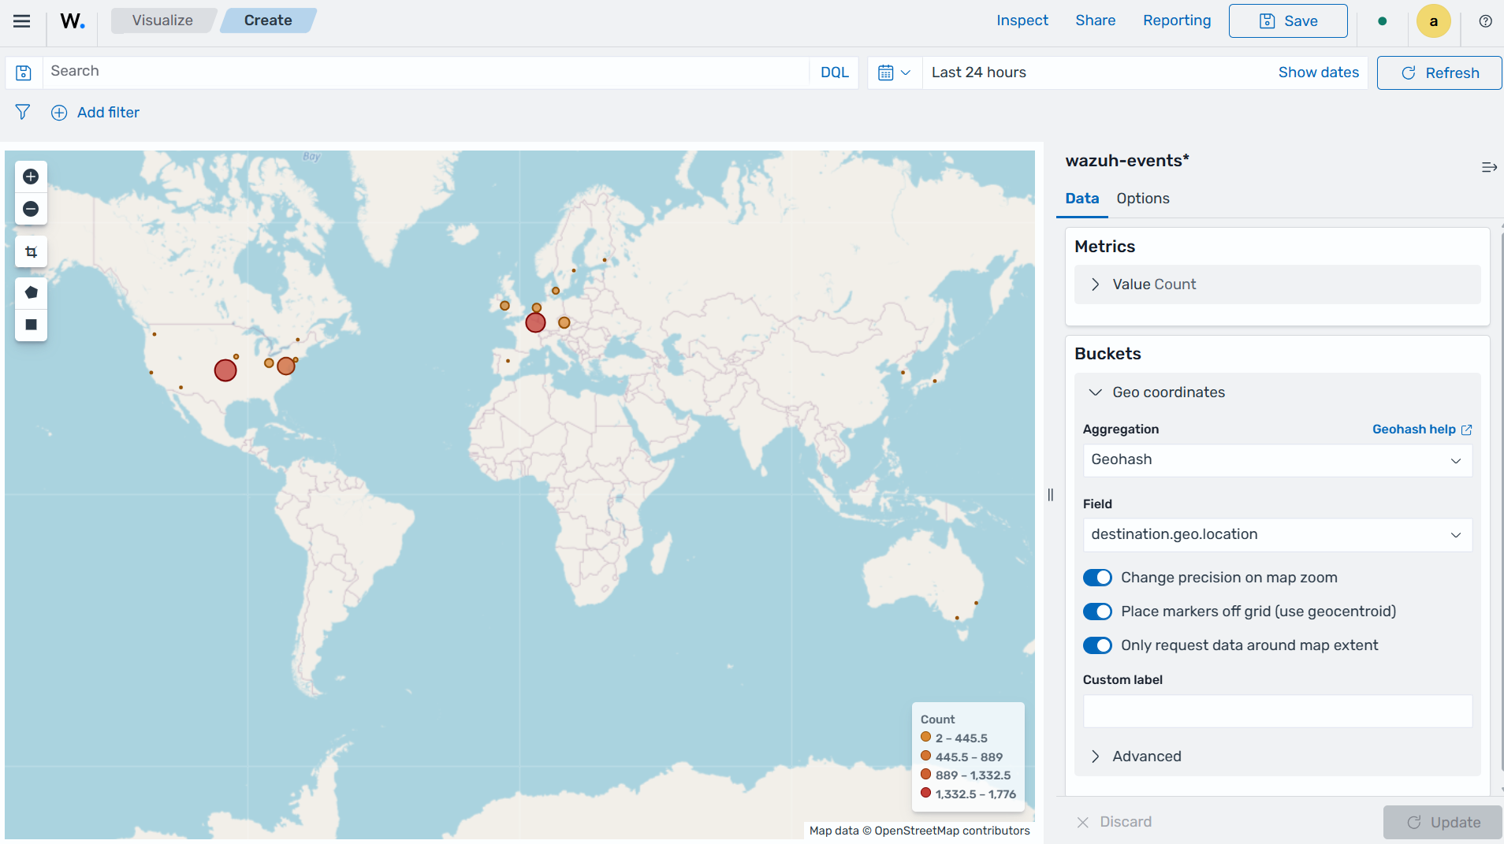Screen dimensions: 1504x844
Task: Open the saved queries disk icon
Action: [x=24, y=73]
